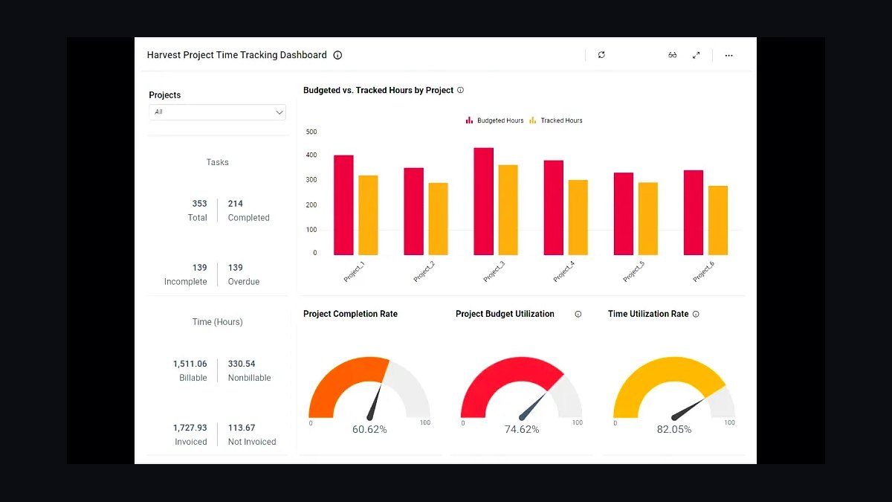Refresh the dashboard with the reload icon
Viewport: 892px width, 502px height.
(601, 55)
